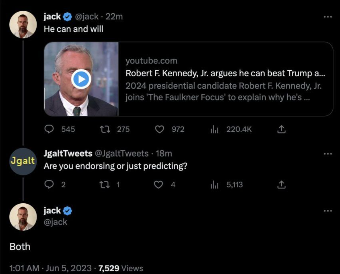Click the @JgaltTweets username

[122, 153]
